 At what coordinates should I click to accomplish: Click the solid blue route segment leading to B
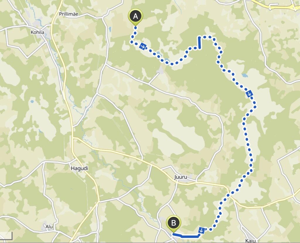186,236
